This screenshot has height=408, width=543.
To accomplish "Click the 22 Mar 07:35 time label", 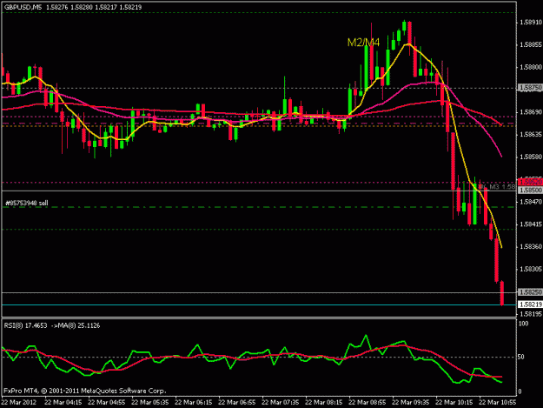I will click(280, 403).
